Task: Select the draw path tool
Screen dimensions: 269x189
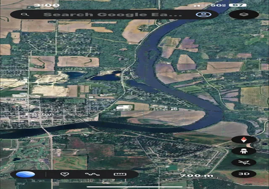Action: pos(92,174)
